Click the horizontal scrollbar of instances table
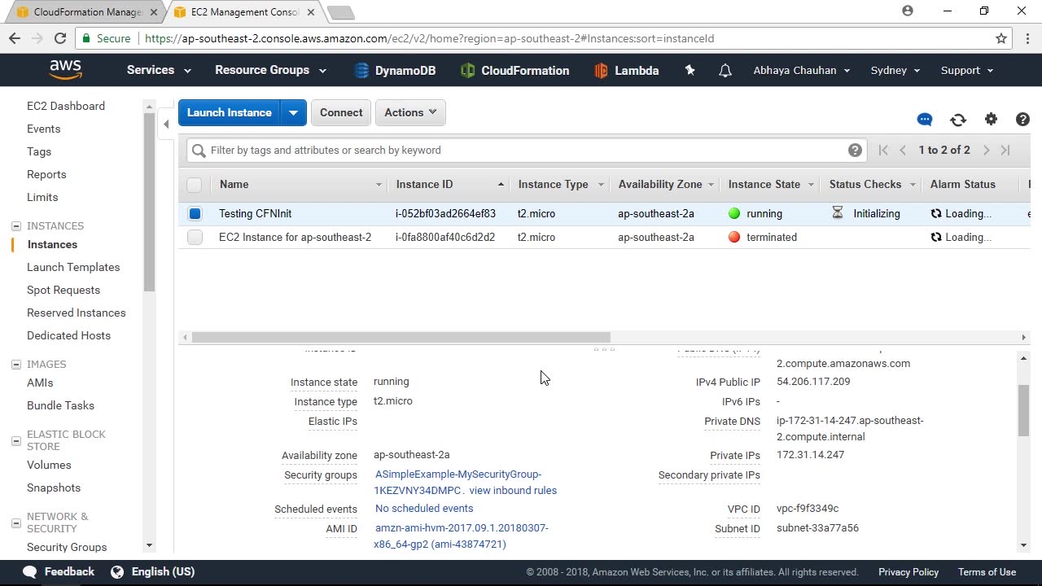 pyautogui.click(x=401, y=337)
